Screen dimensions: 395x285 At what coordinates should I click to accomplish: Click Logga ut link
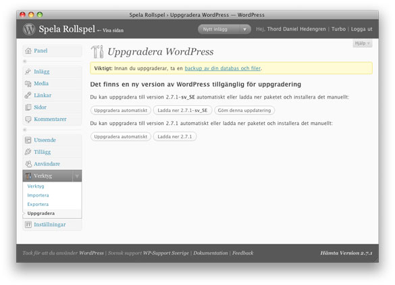(x=361, y=29)
